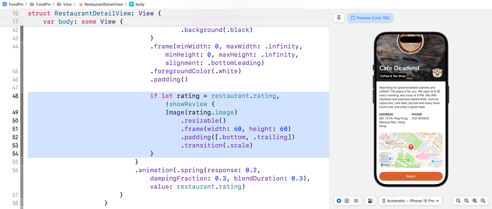Switch to selectable preview mode
This screenshot has width=492, height=209.
click(x=347, y=201)
